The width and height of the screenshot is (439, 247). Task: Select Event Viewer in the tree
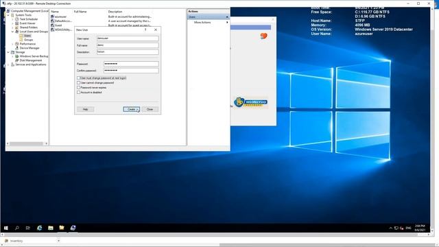(x=27, y=23)
